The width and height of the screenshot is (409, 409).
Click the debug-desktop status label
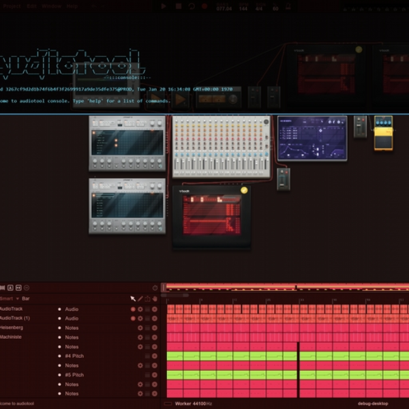(x=373, y=404)
